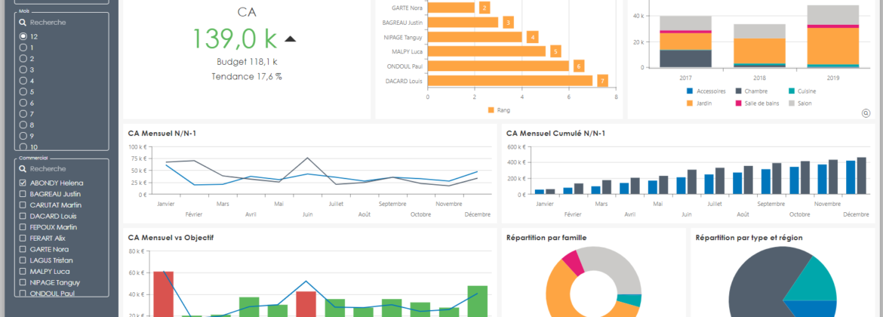Click the rank label 7 on DACARD Louis bar

point(602,81)
